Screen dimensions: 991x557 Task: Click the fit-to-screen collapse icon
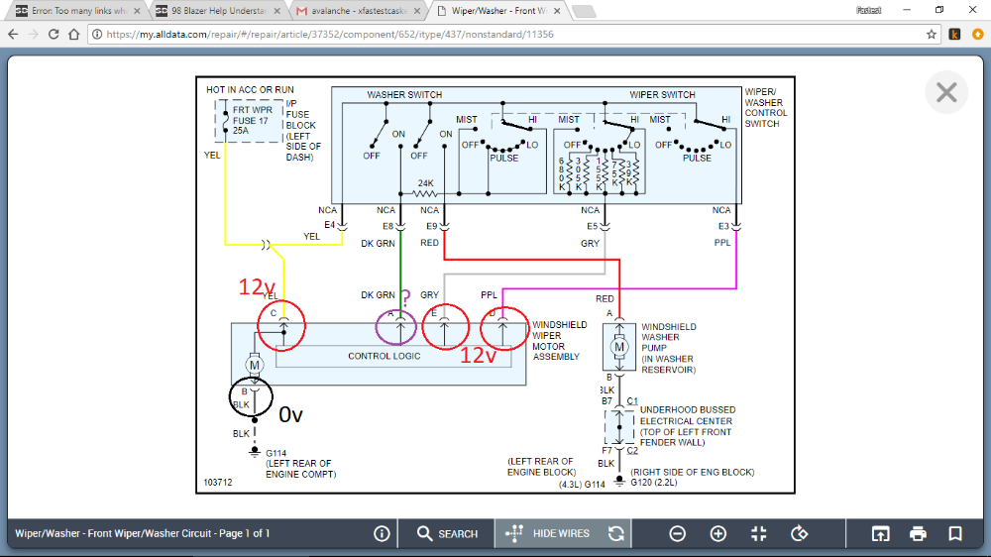(759, 534)
